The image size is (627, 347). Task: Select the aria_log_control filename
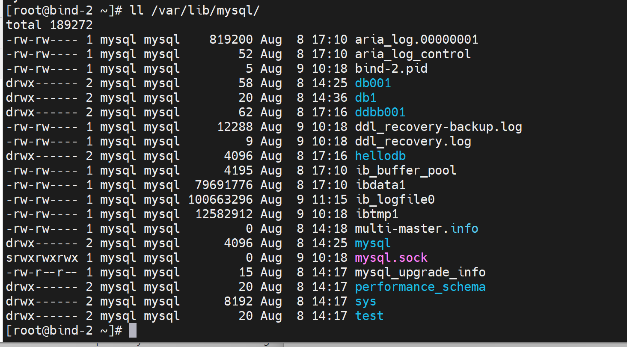point(413,54)
